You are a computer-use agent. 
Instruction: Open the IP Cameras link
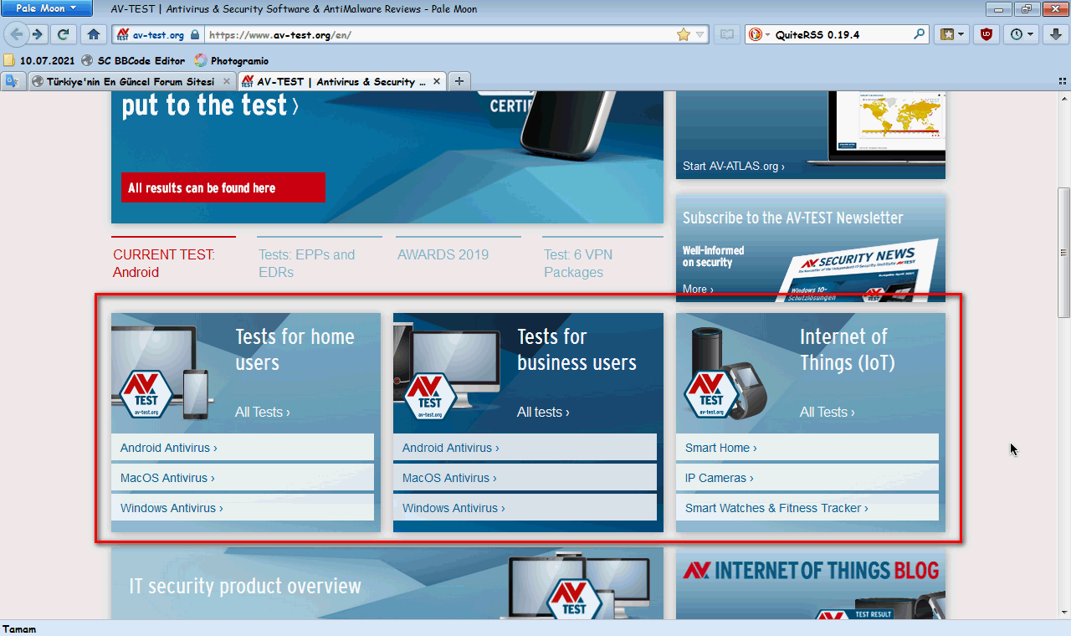point(807,478)
